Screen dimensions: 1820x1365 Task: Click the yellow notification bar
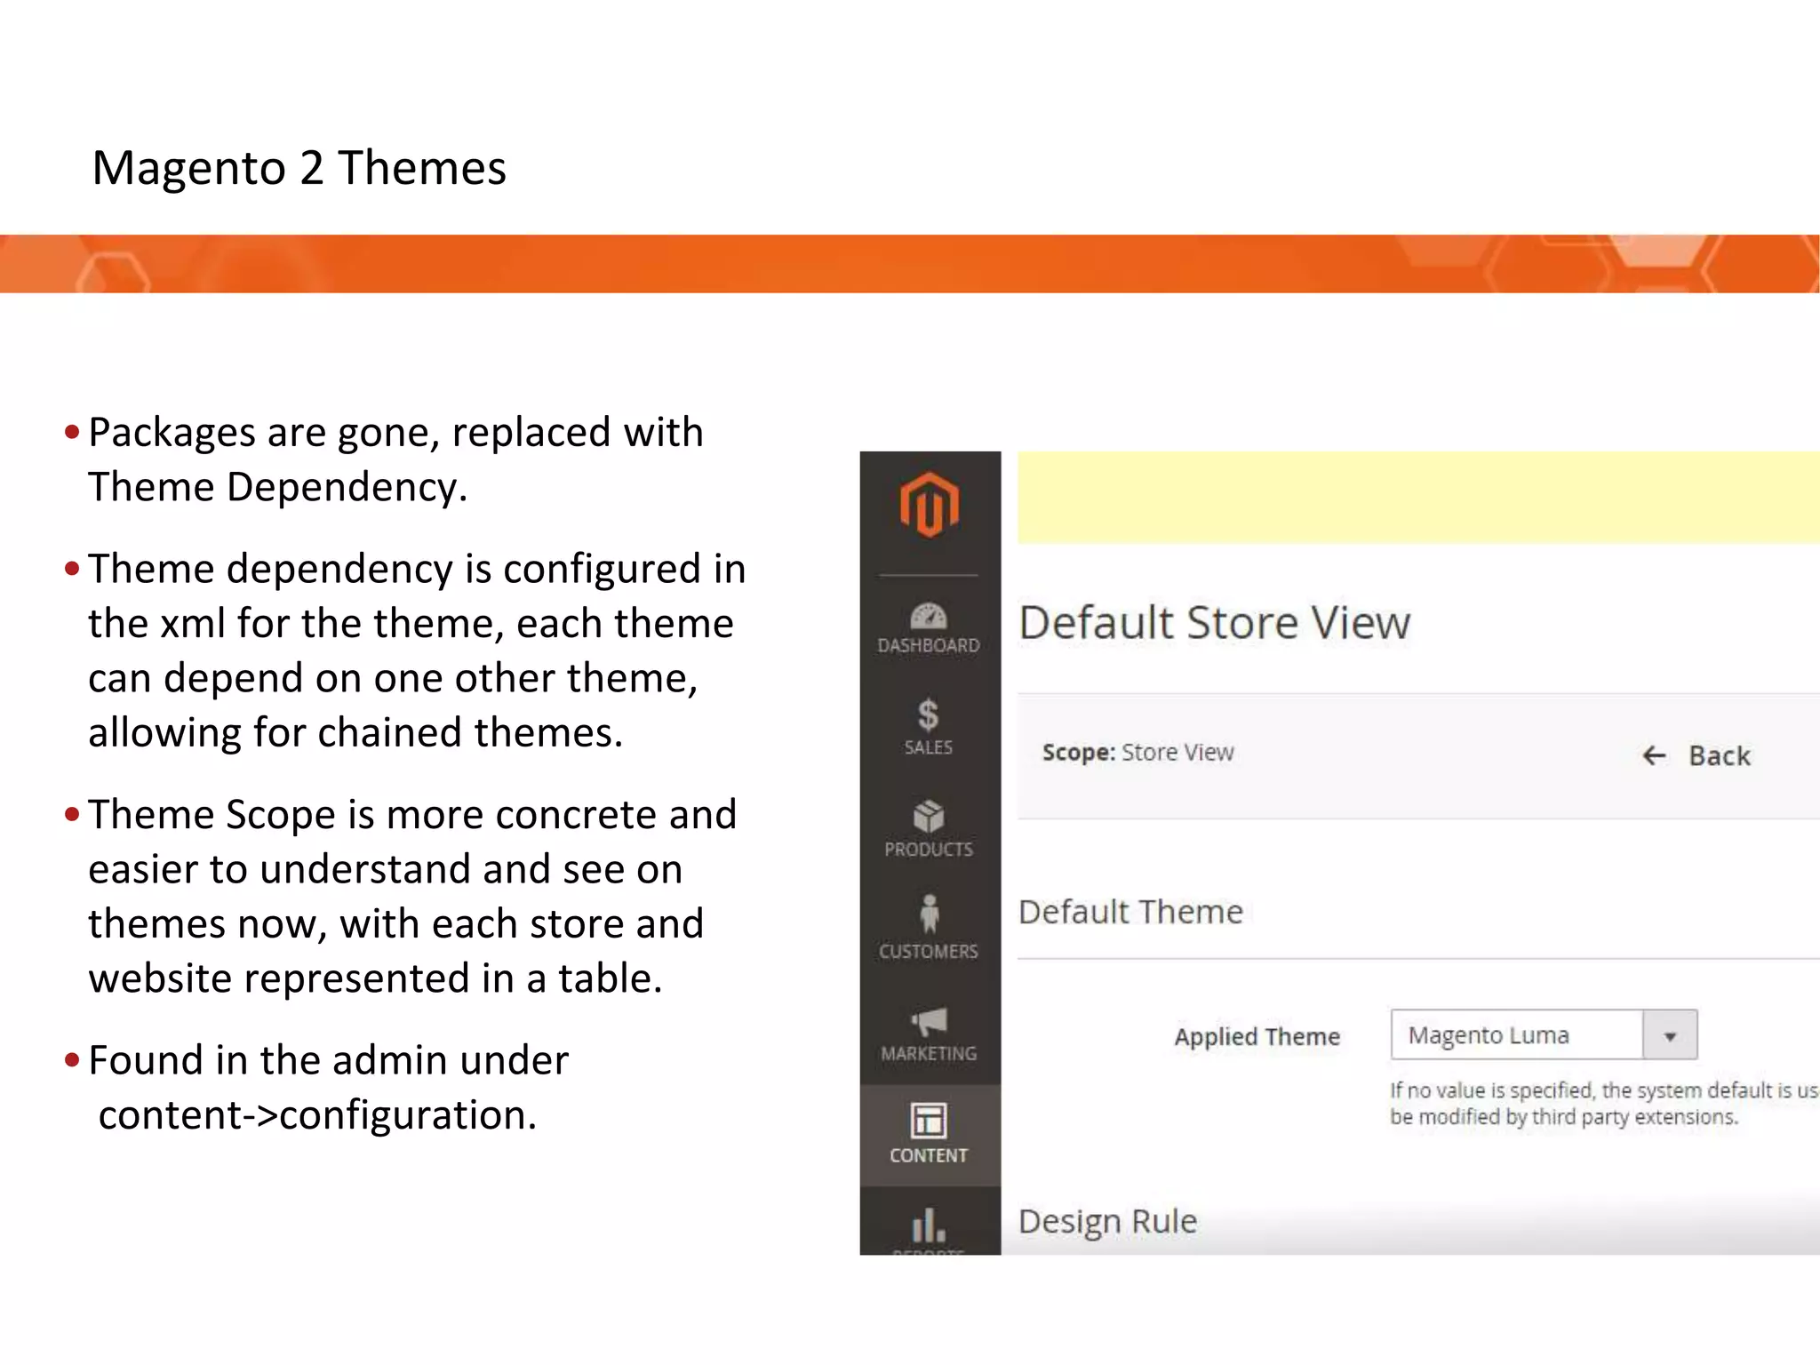pos(1418,498)
